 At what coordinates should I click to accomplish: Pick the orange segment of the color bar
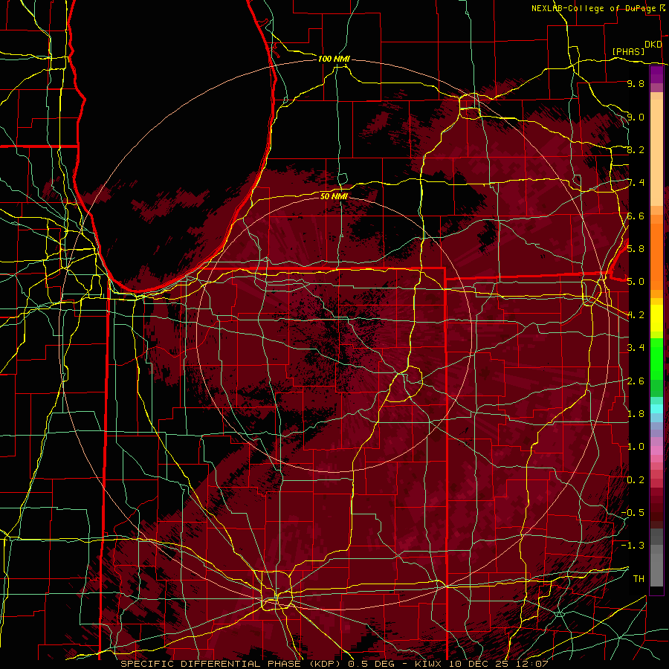656,256
